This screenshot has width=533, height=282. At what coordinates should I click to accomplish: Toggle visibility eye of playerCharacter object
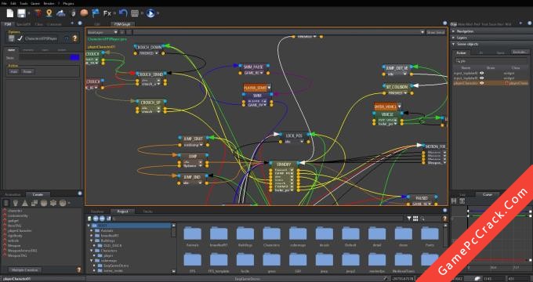pos(482,83)
